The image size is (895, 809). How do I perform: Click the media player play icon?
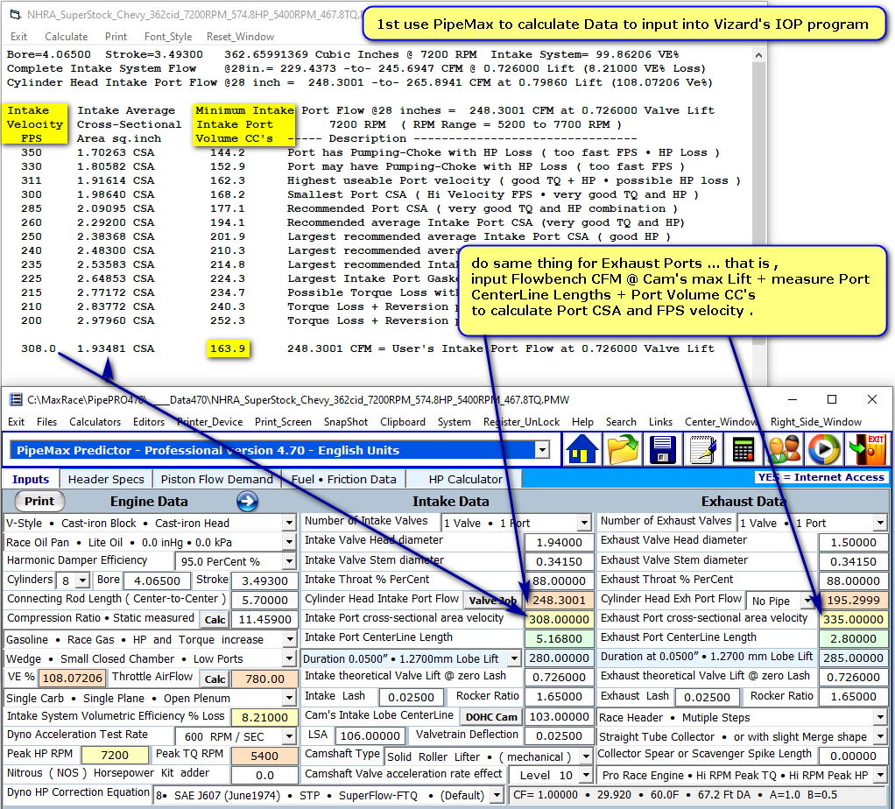click(824, 449)
